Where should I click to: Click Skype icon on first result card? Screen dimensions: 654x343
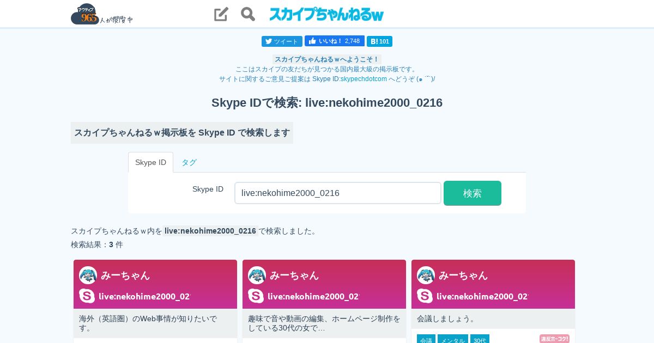point(87,296)
